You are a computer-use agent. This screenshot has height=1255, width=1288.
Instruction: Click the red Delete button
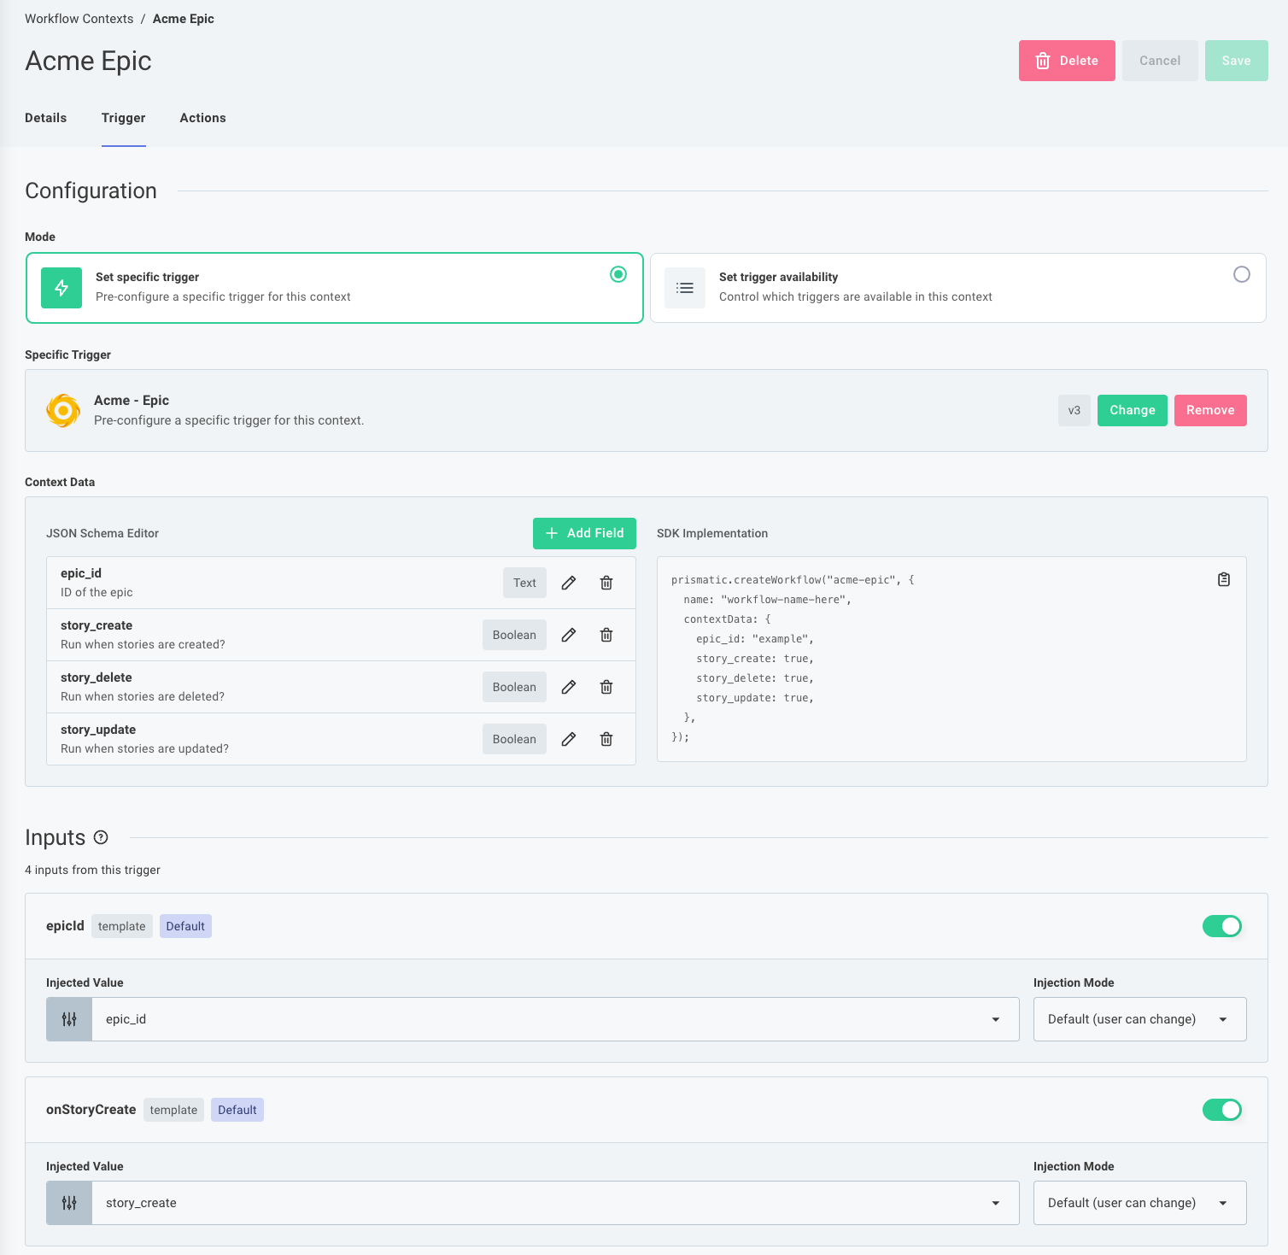(x=1067, y=61)
